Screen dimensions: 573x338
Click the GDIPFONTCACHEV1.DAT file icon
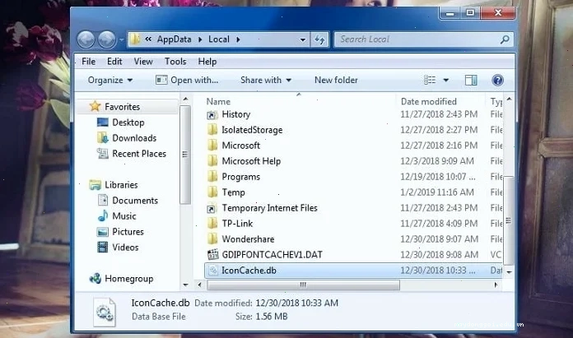click(x=212, y=254)
